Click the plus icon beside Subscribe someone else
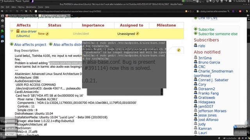Viewport: 250px width, 140px height. pos(196,33)
